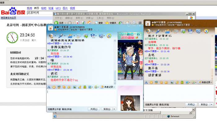This screenshot has width=217, height=125.
Task: Start voice call in blue QQ chat window
Action: [60, 36]
